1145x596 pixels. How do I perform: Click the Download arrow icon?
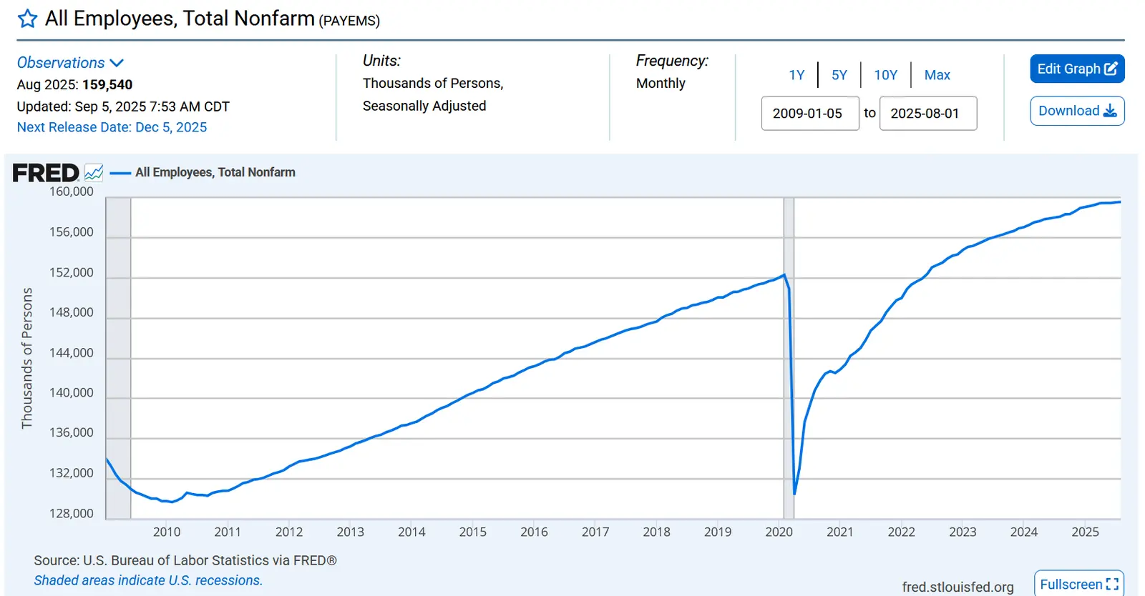coord(1110,111)
